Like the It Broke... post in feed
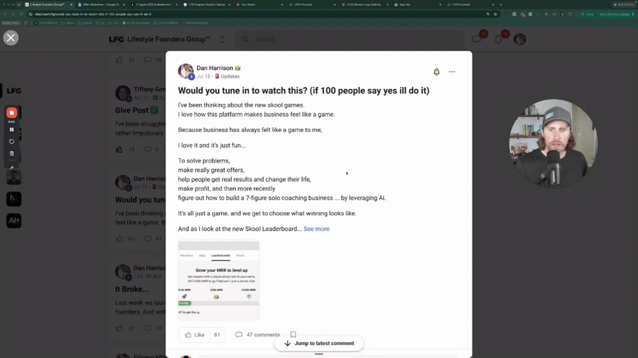The width and height of the screenshot is (638, 358). [119, 328]
